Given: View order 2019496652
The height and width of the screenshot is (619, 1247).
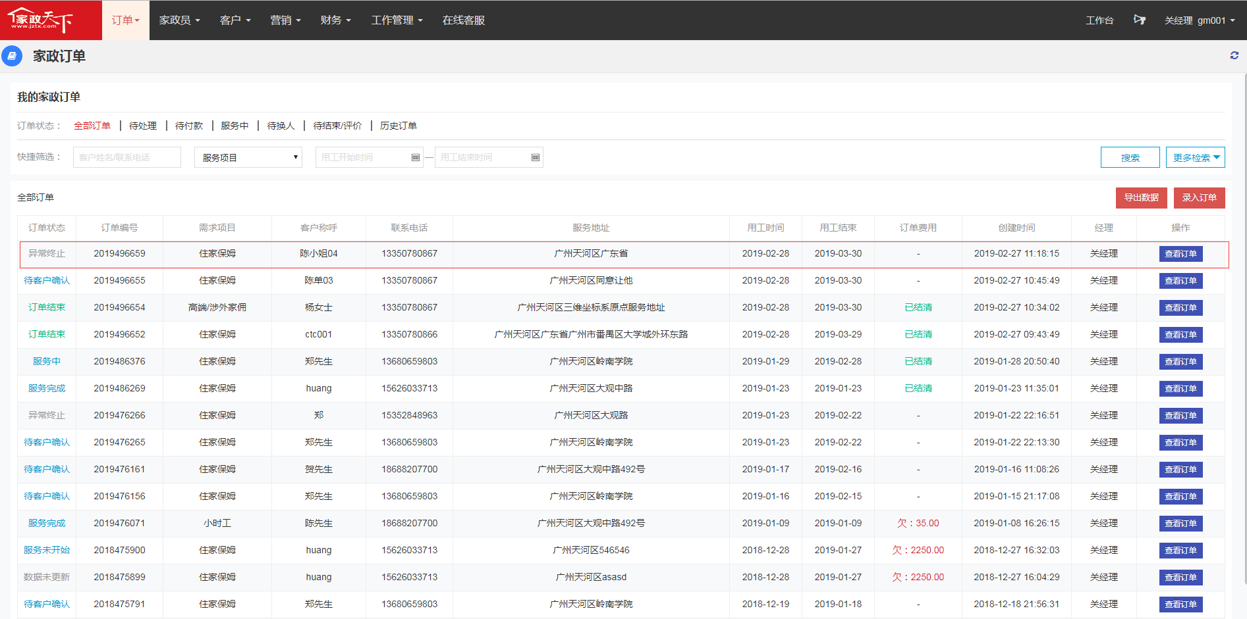Looking at the screenshot, I should 1180,335.
